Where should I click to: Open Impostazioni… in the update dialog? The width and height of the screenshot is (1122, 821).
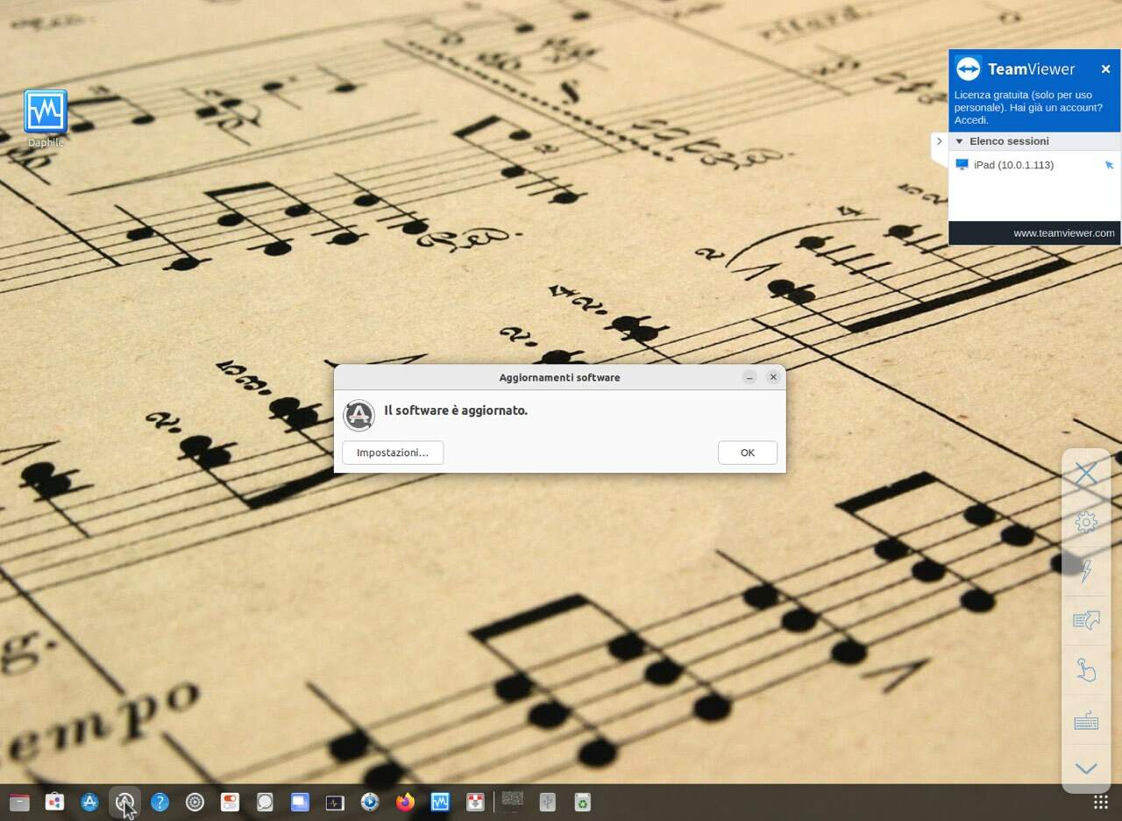coord(393,453)
